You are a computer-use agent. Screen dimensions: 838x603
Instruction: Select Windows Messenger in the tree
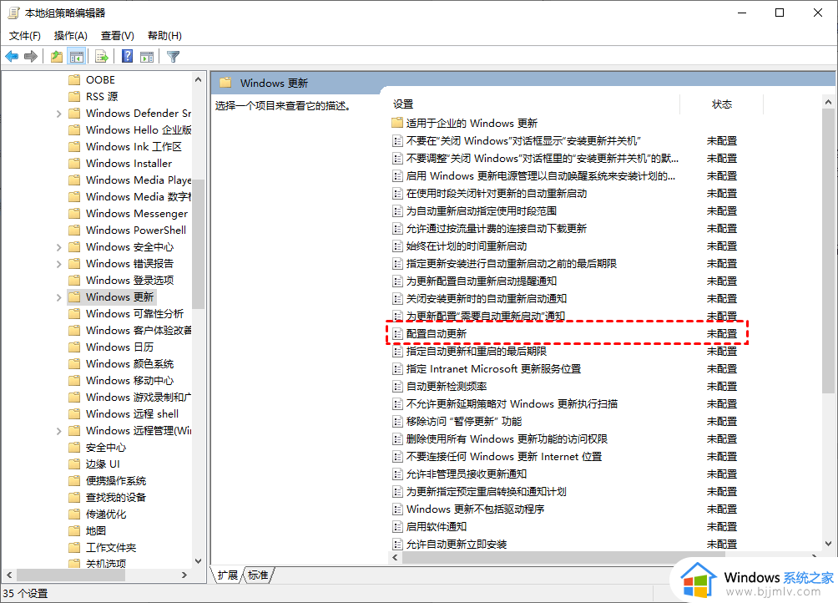(x=137, y=213)
